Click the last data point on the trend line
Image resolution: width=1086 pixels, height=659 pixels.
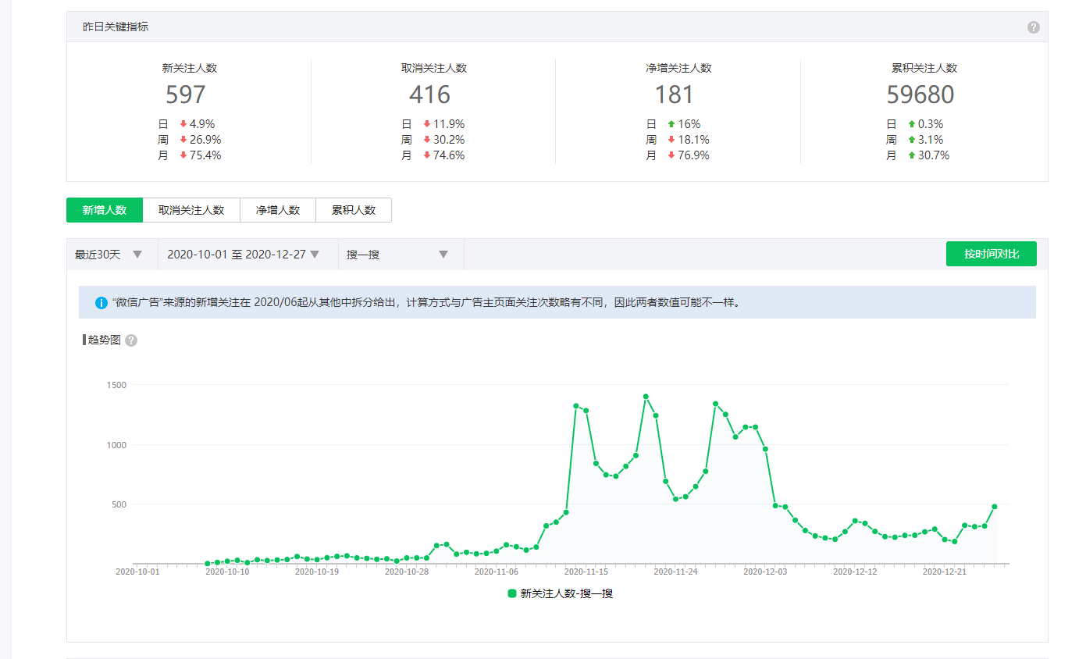(x=995, y=507)
